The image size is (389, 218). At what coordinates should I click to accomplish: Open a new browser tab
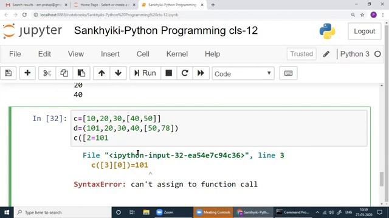[x=213, y=5]
